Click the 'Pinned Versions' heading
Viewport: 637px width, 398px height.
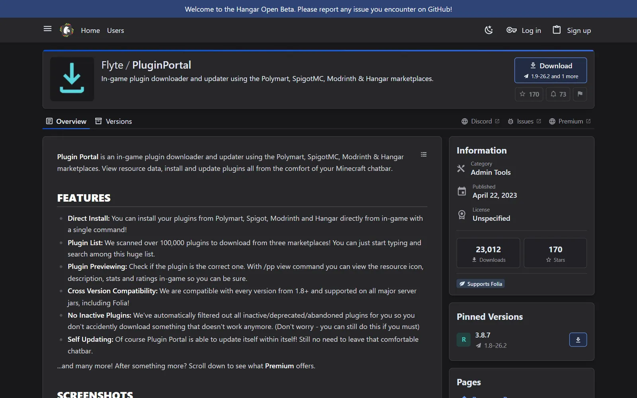(490, 317)
